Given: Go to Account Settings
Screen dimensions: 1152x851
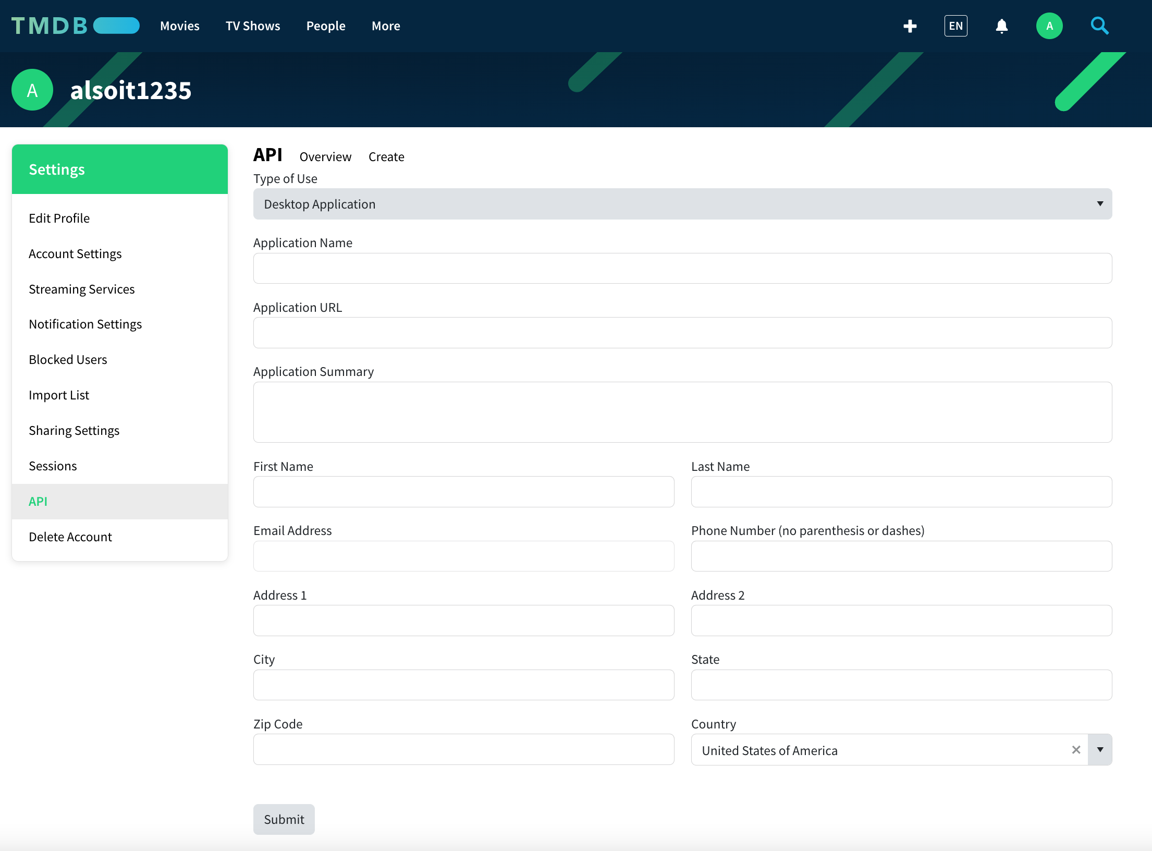Looking at the screenshot, I should 75,254.
